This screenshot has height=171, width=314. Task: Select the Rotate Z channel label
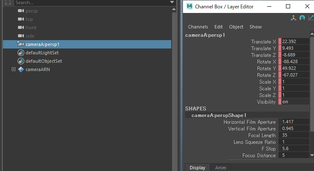pos(267,75)
